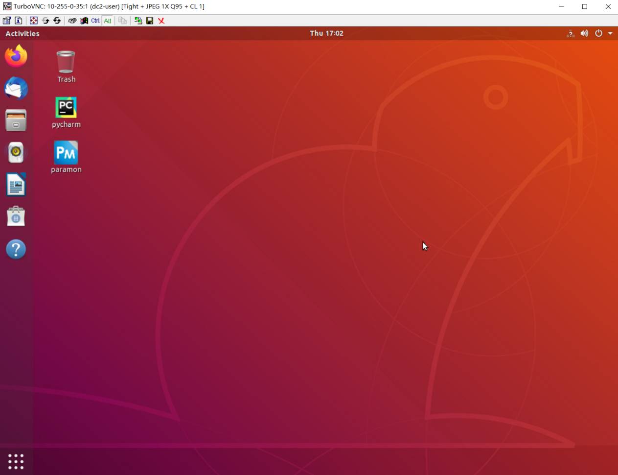Select the paramon desktop icon
The height and width of the screenshot is (475, 618).
66,157
